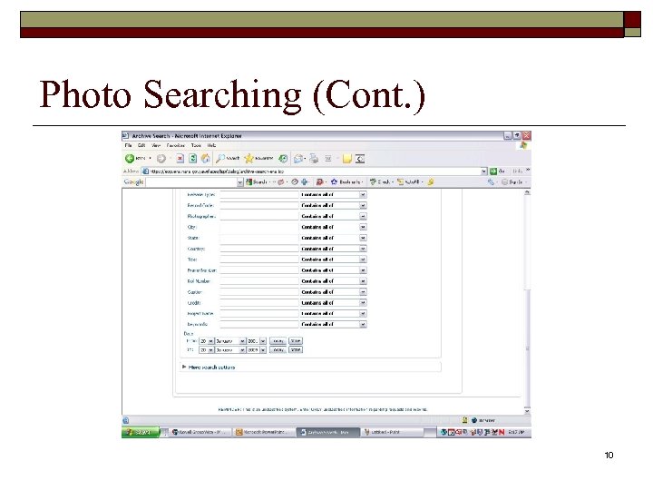Click page scrollbar up arrow
The width and height of the screenshot is (653, 490).
(x=527, y=192)
